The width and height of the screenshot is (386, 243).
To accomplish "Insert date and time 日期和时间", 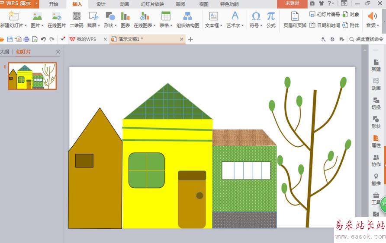I will (x=325, y=25).
